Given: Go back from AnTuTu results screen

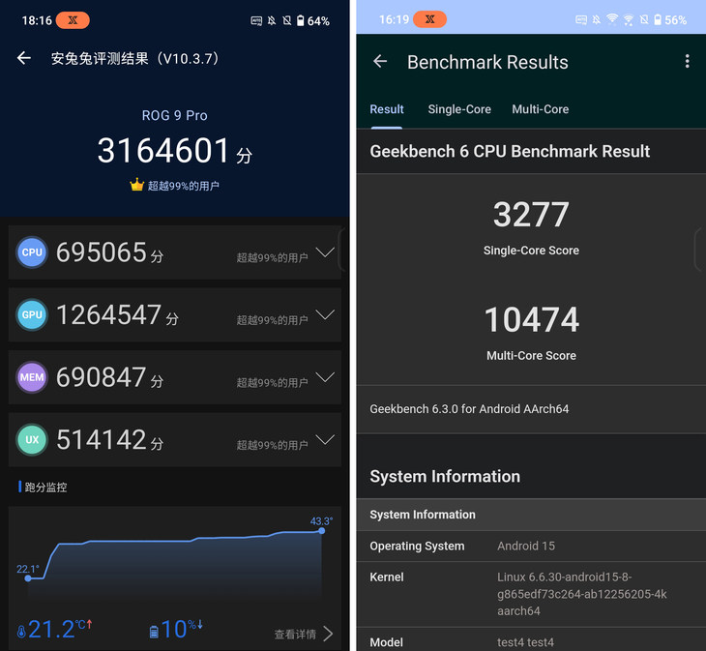Looking at the screenshot, I should pos(24,58).
